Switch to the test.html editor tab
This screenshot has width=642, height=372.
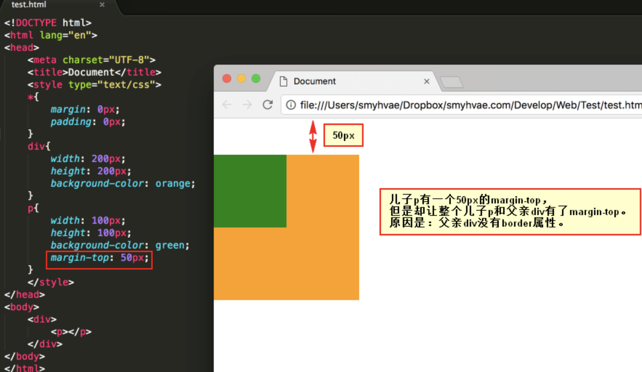pos(29,5)
